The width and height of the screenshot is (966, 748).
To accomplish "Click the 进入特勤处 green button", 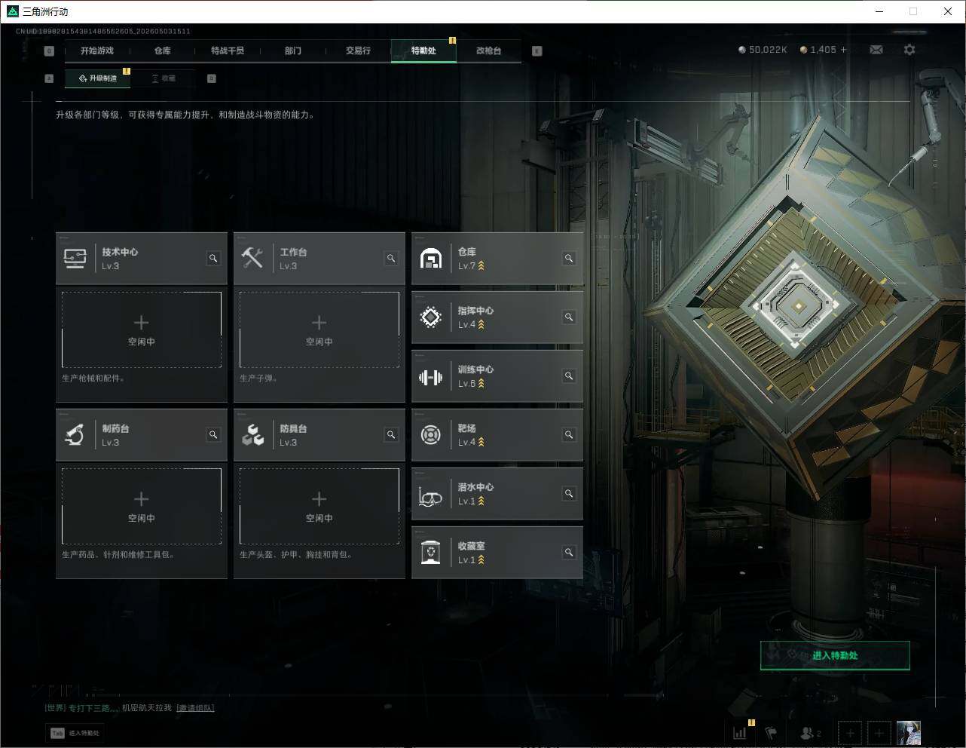I will pyautogui.click(x=835, y=655).
